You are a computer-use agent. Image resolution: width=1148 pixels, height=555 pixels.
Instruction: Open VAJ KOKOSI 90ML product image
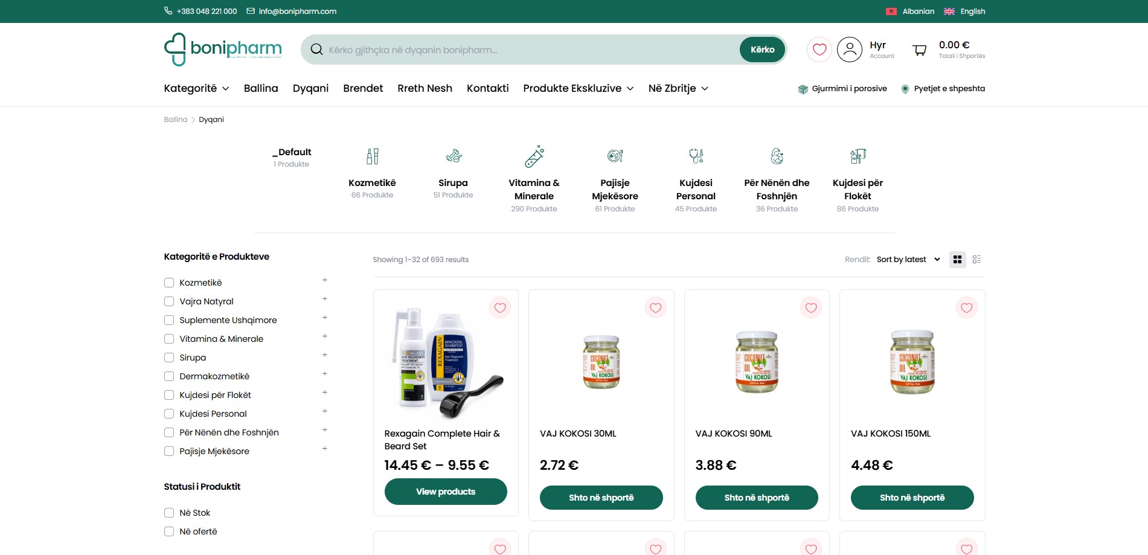pos(757,362)
